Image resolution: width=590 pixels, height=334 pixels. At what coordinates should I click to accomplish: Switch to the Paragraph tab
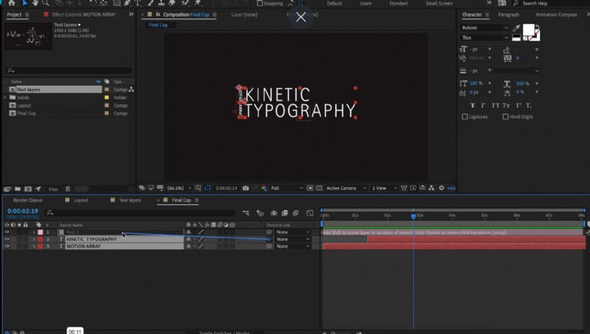pyautogui.click(x=508, y=15)
